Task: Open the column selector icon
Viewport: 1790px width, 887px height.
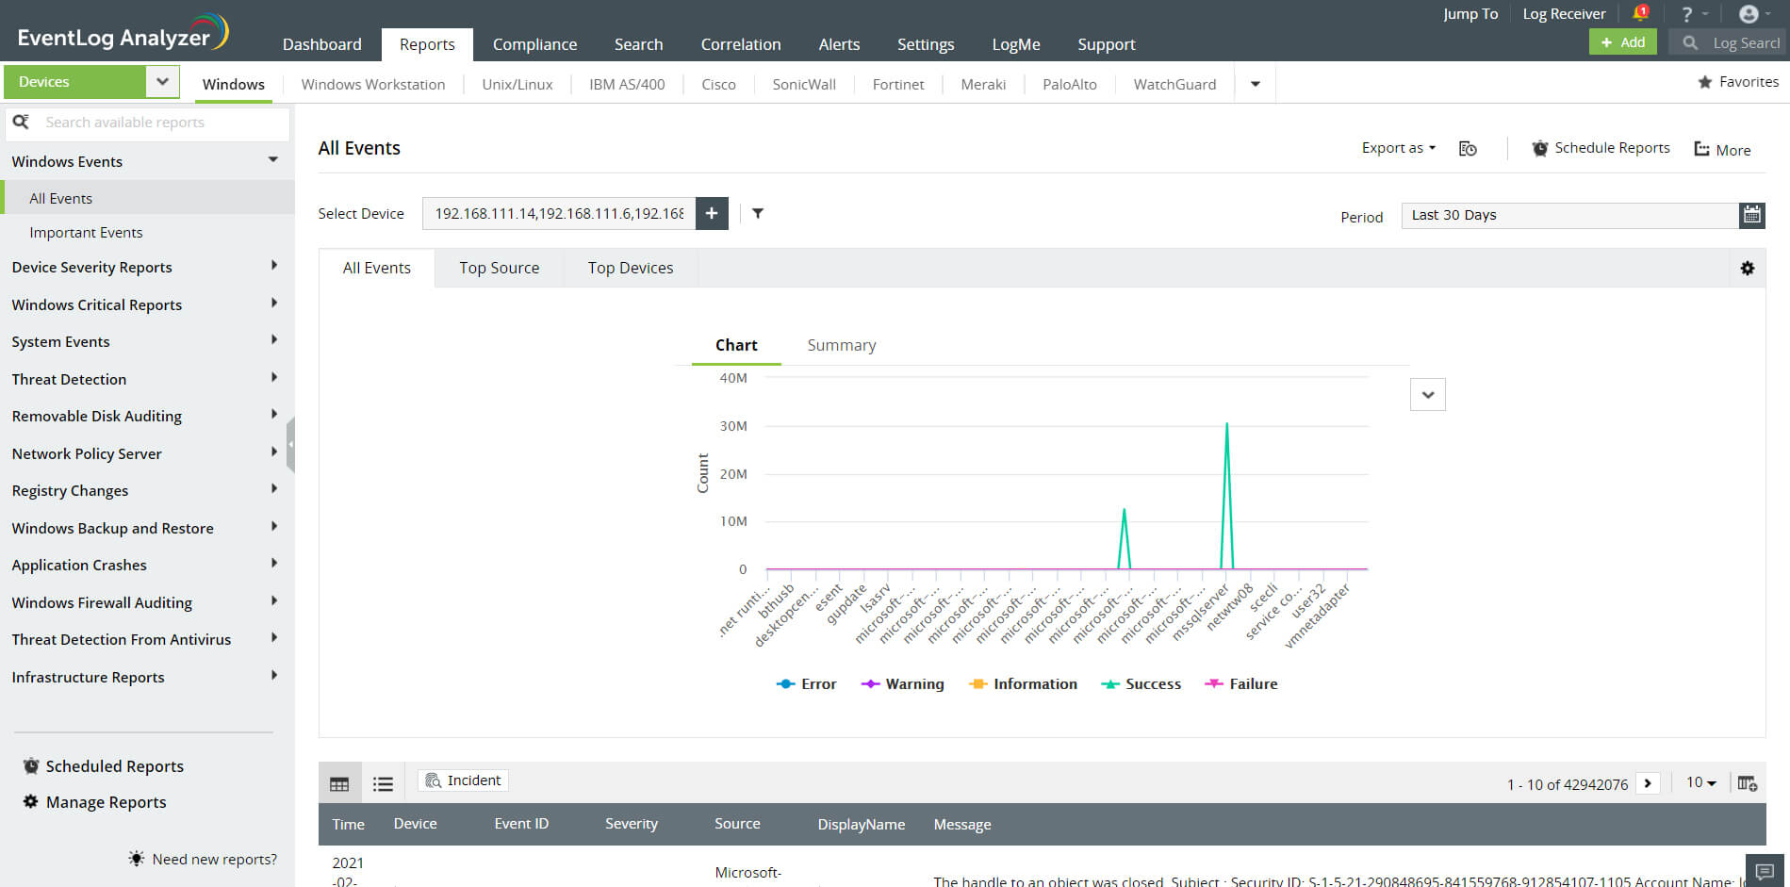Action: tap(1747, 783)
